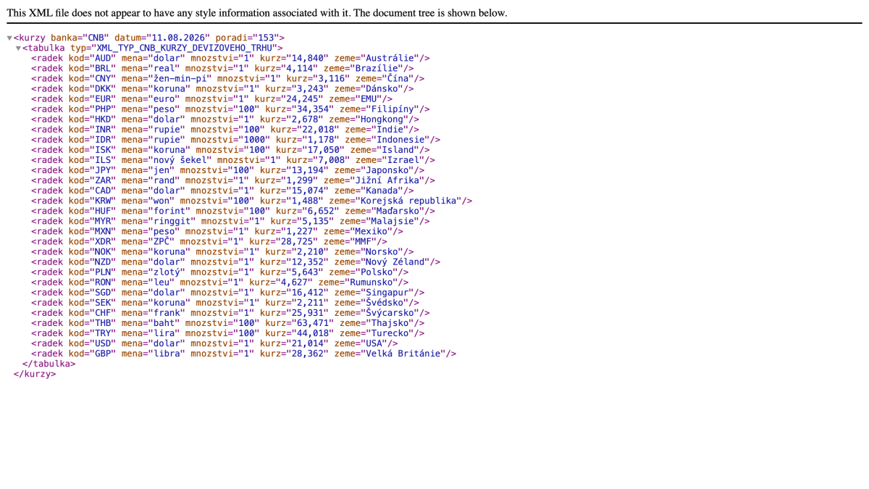The image size is (869, 489).
Task: Collapse the kurzy root element
Action: click(9, 38)
